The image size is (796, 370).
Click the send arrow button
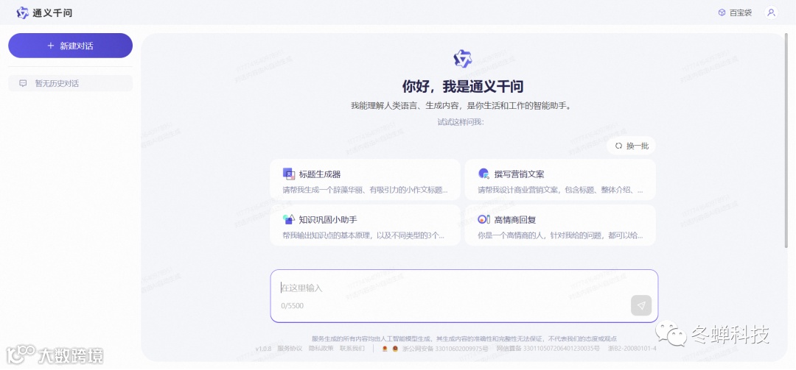pyautogui.click(x=641, y=305)
